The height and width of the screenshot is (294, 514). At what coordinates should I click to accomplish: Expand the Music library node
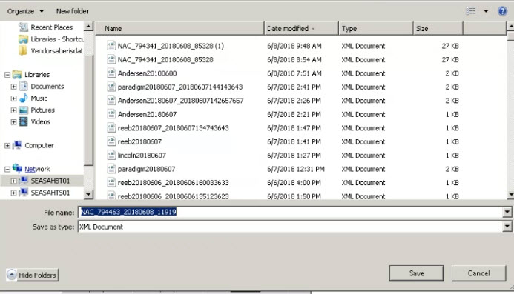click(13, 98)
